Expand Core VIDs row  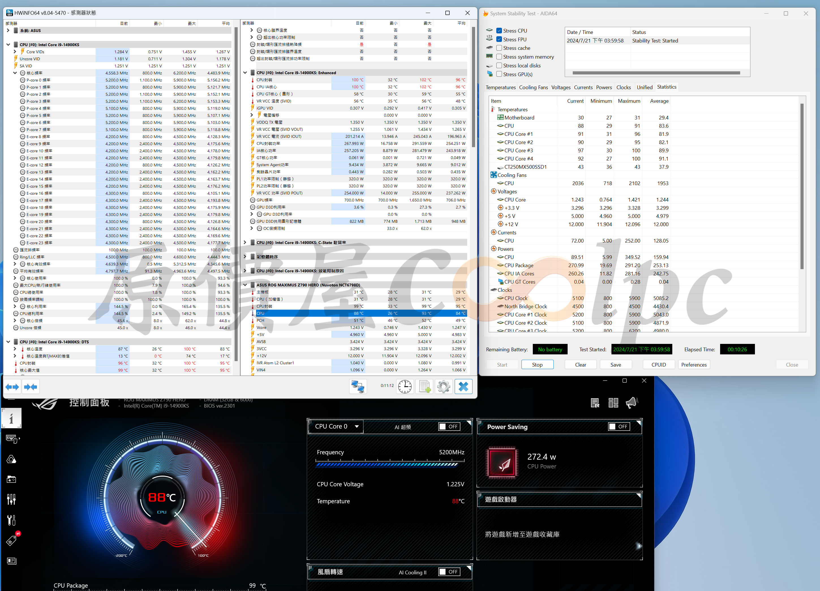pos(15,52)
